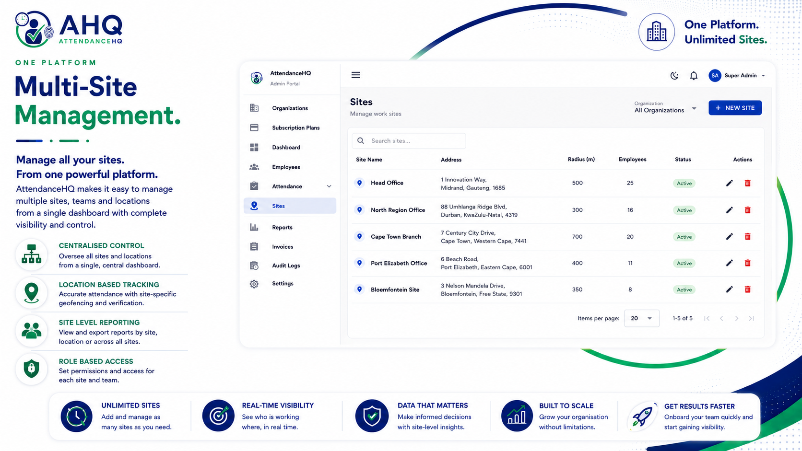Go to next page of sites
The height and width of the screenshot is (451, 802).
pos(737,318)
